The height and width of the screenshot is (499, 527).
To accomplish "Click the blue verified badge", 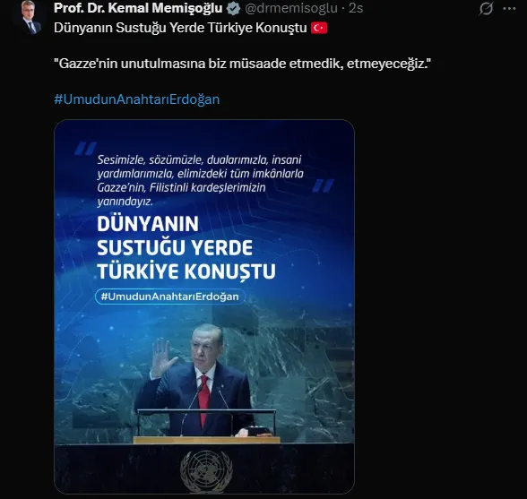I will coord(233,8).
